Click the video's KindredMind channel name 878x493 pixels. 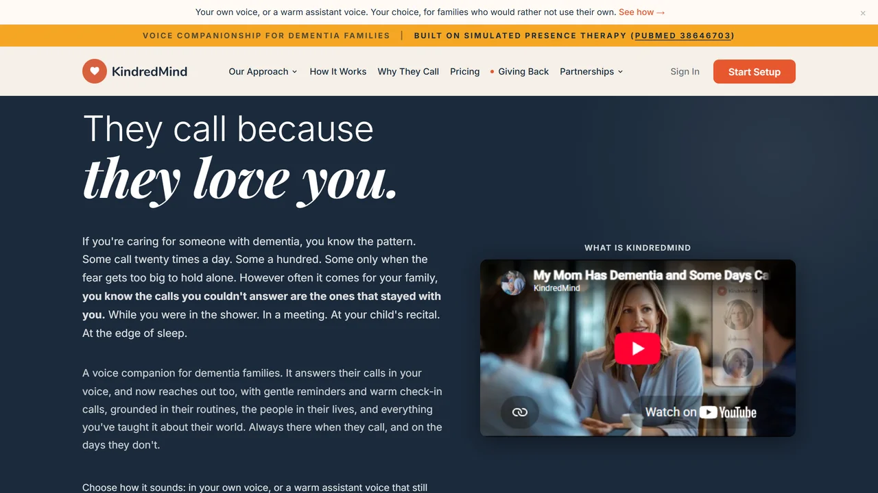tap(557, 288)
